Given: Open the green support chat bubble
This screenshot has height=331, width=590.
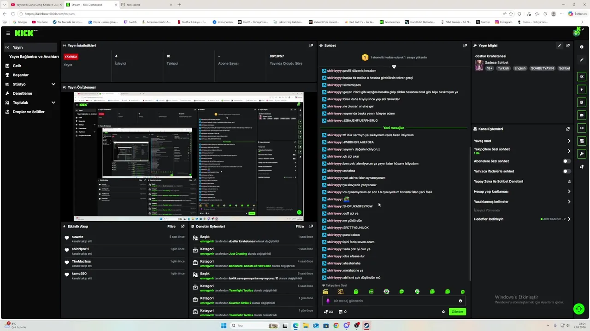Looking at the screenshot, I should click(578, 308).
